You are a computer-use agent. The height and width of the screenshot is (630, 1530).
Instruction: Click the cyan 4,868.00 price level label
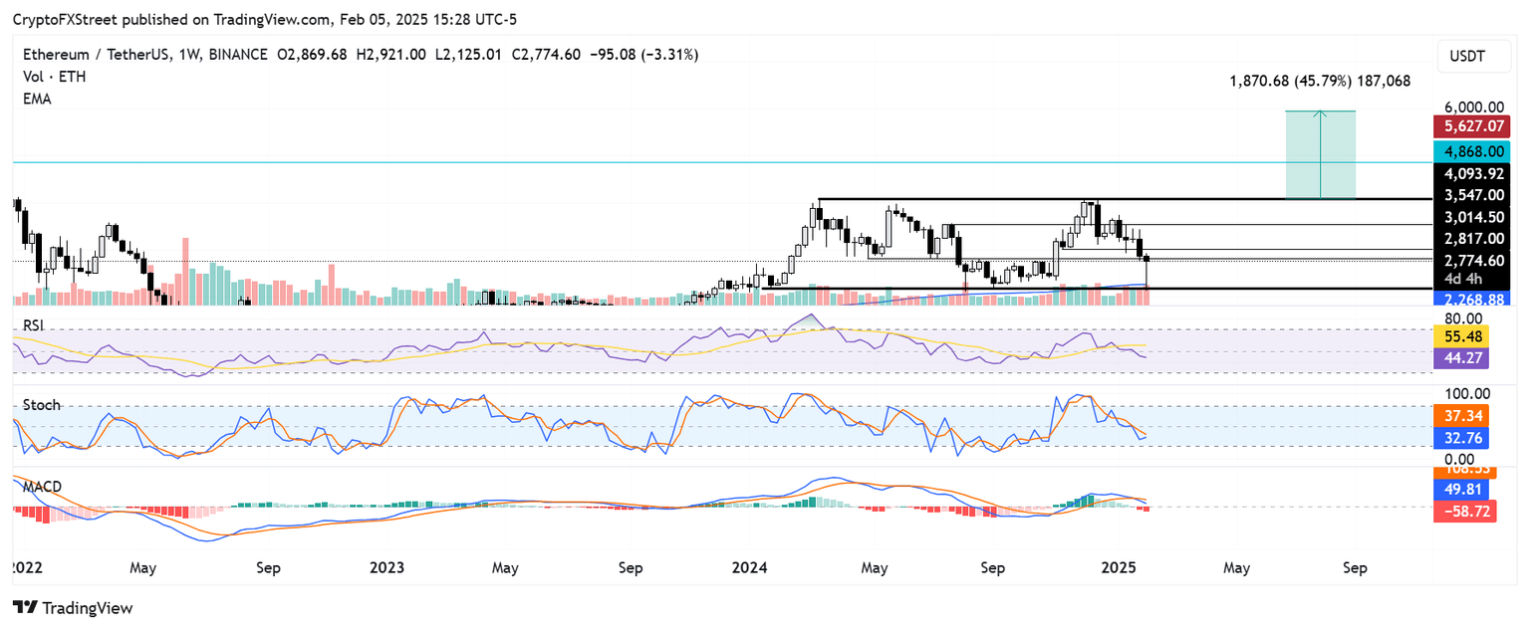1473,151
